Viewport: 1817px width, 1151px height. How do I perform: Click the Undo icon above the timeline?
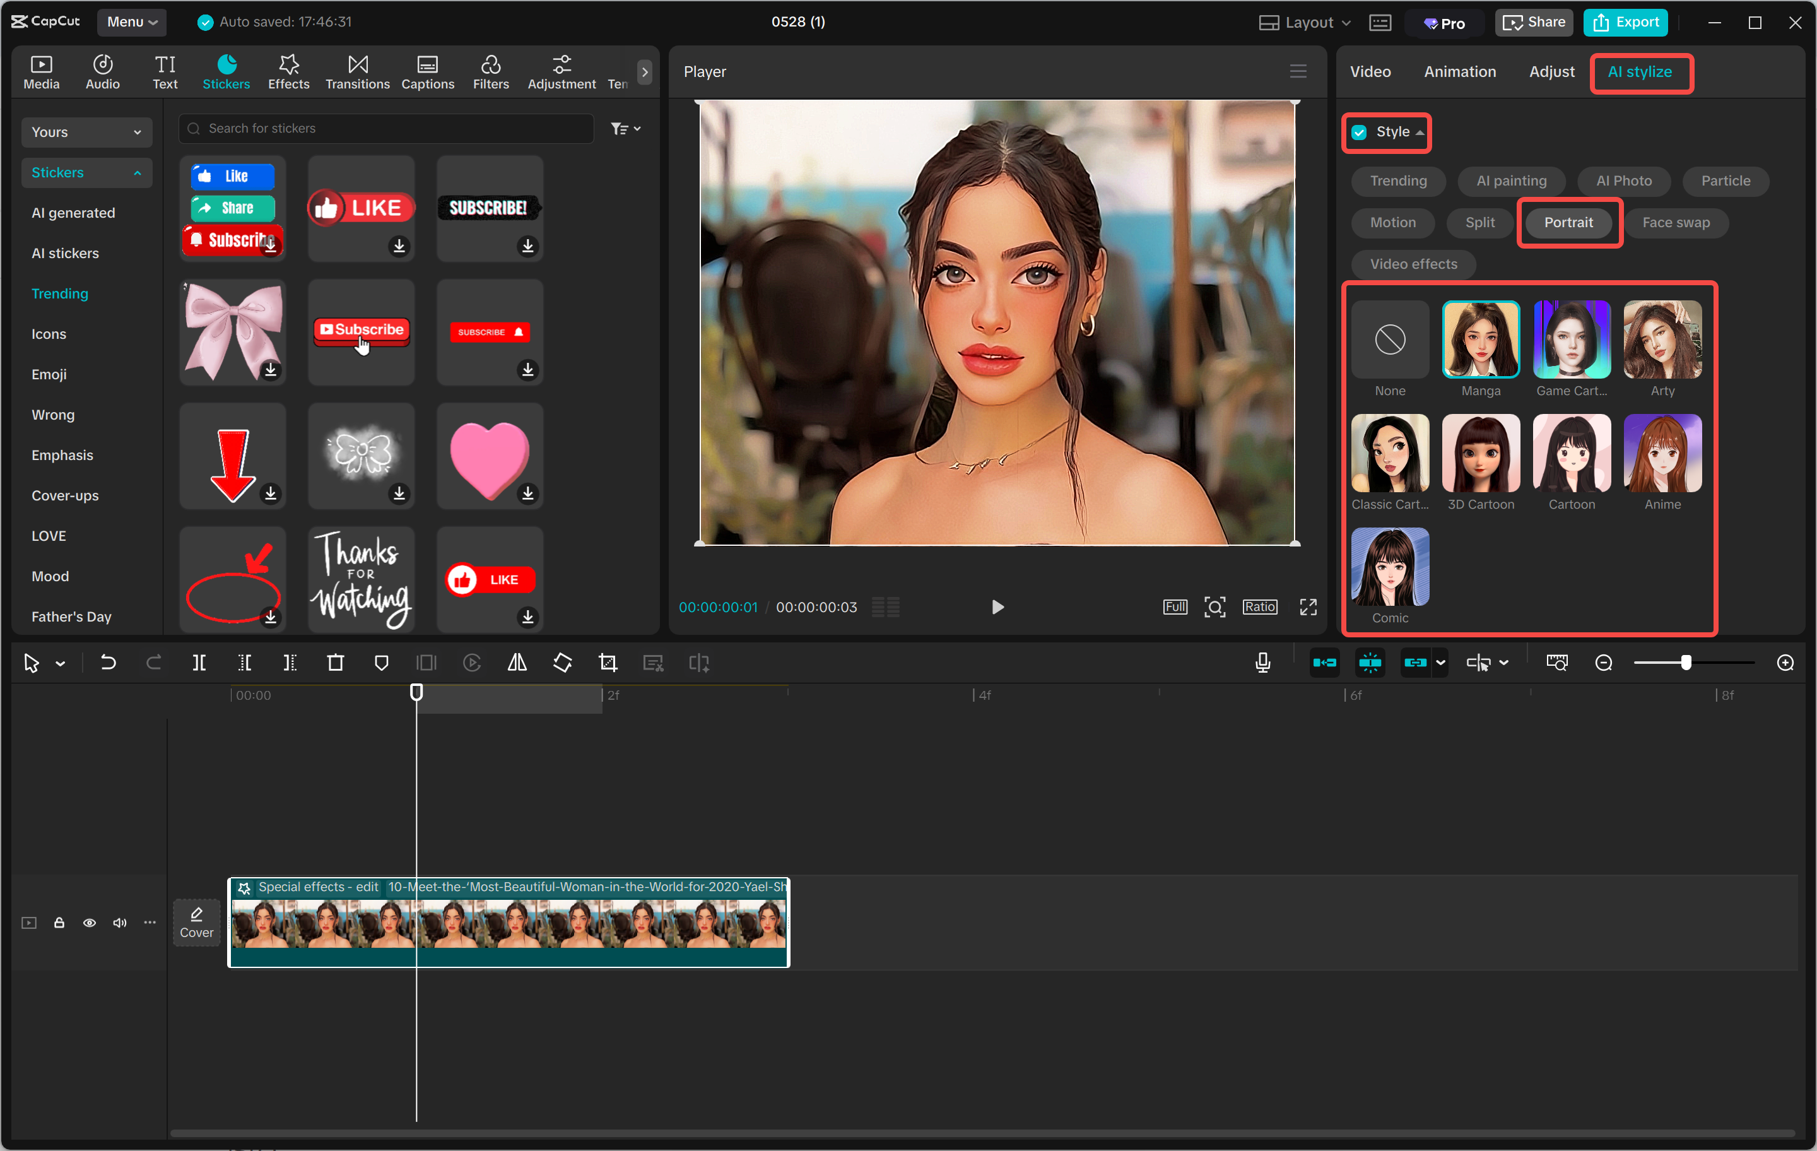pyautogui.click(x=108, y=663)
